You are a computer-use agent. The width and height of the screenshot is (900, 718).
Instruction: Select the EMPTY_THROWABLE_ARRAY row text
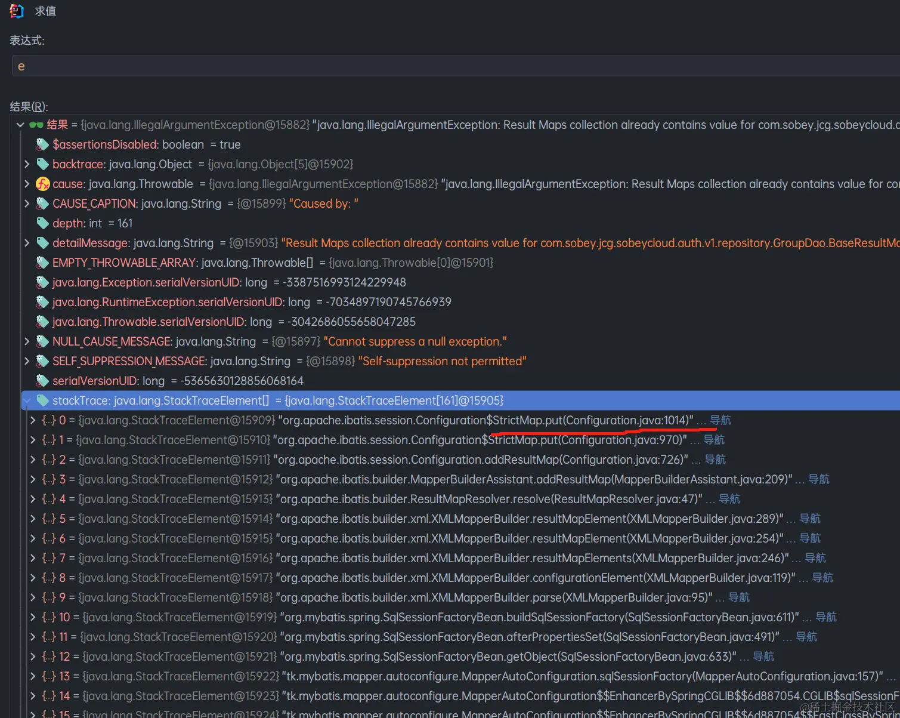coord(273,263)
